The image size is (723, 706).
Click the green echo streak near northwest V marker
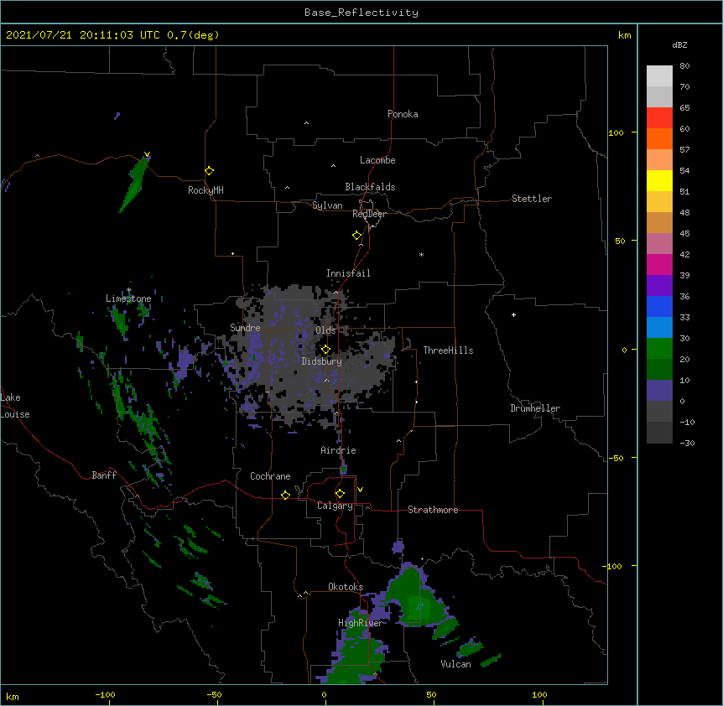[x=133, y=184]
